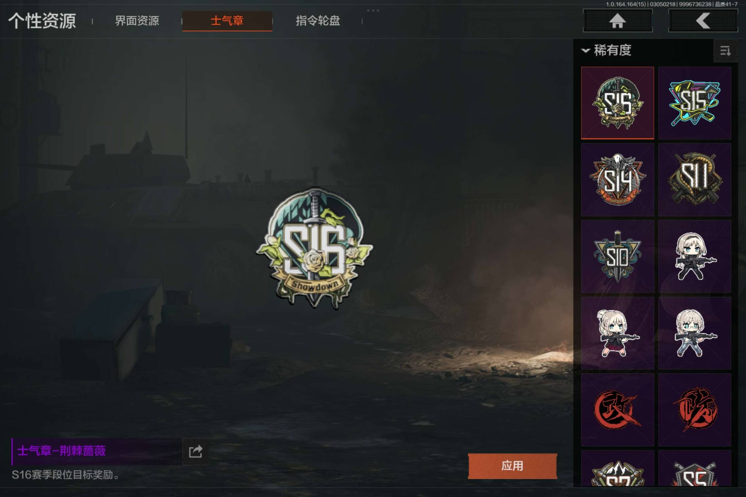
Task: Select the chibi girl with headband badge
Action: click(x=695, y=257)
